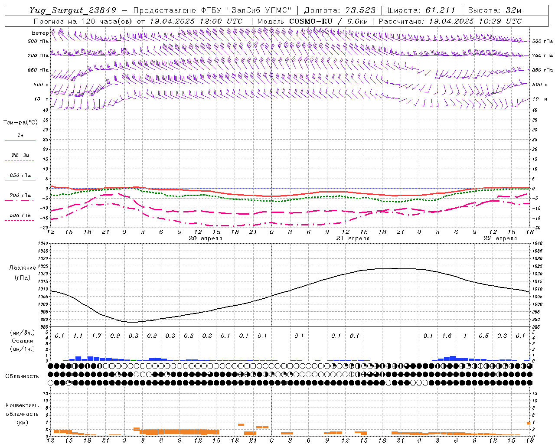
Task: Click the longitude value Долгота: 73.523
Action: coord(340,10)
